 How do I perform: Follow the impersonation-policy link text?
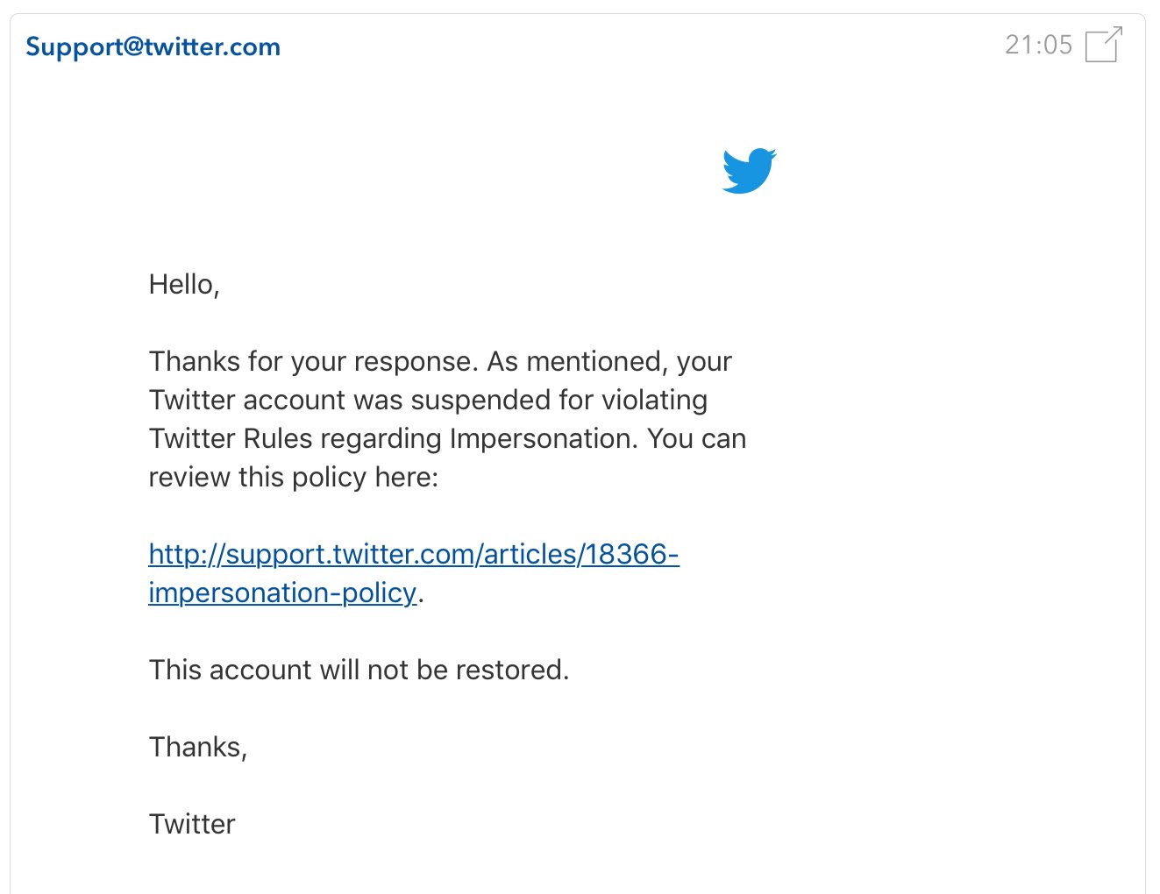pos(282,592)
